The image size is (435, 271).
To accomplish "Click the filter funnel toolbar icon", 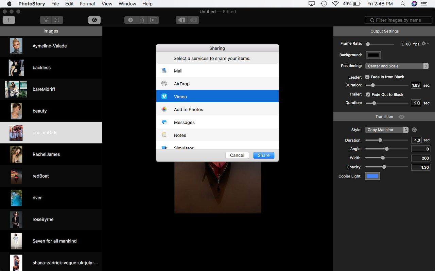I will point(46,20).
